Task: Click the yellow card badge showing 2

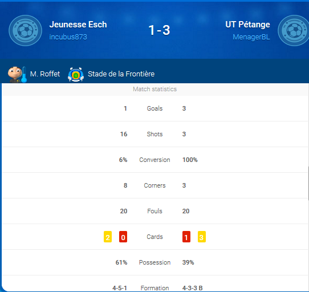Action: tap(108, 237)
